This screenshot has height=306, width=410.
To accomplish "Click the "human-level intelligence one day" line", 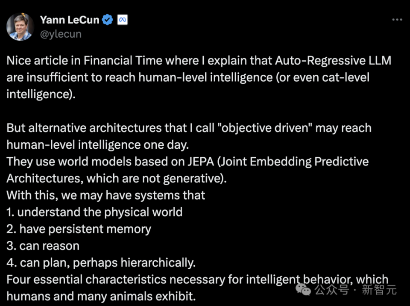I will tap(97, 145).
